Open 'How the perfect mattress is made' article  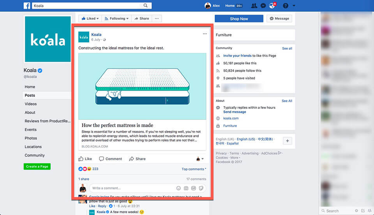(117, 125)
